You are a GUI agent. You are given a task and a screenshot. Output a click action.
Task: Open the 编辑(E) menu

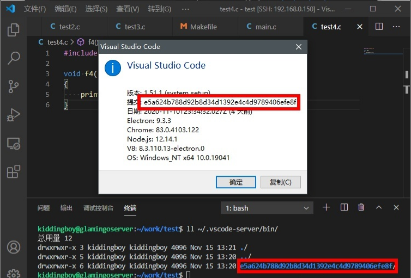pos(65,9)
